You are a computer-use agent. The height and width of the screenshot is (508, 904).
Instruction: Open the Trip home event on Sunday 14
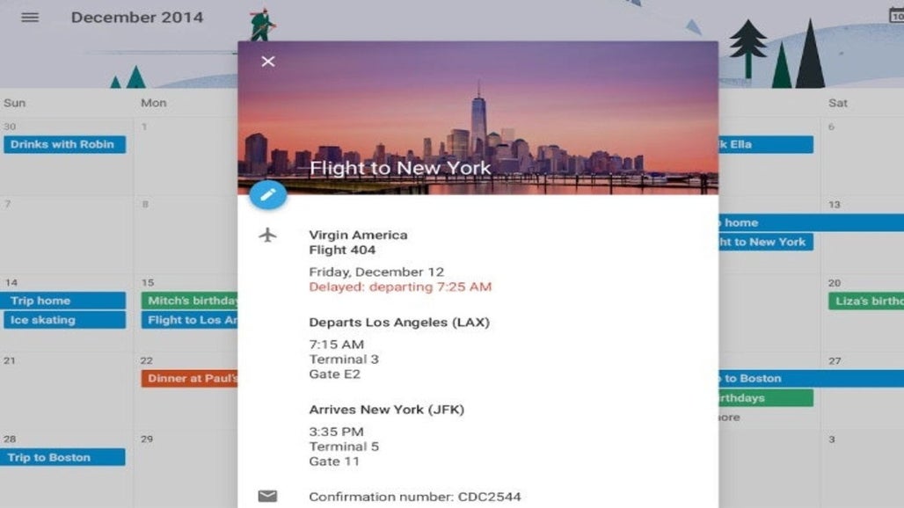click(65, 301)
